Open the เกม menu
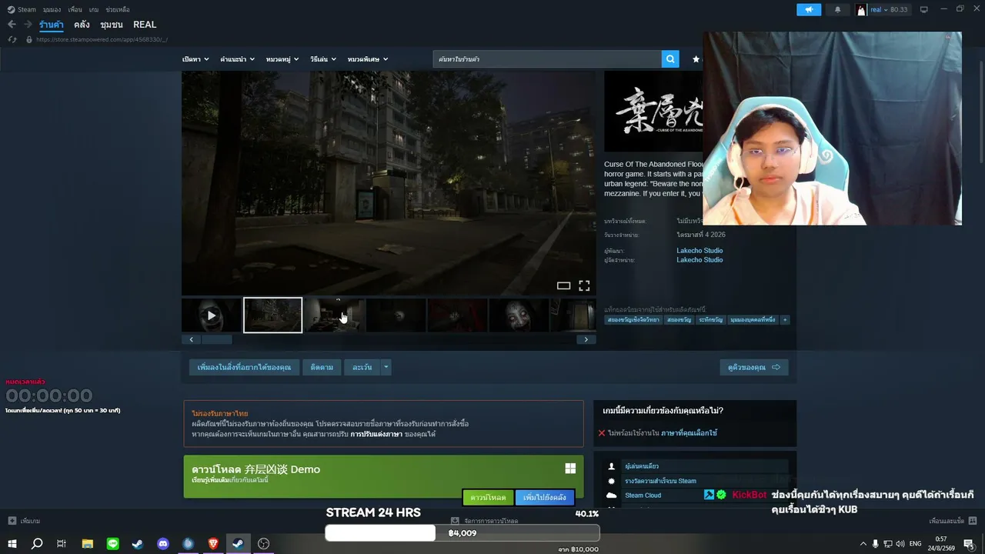Viewport: 985px width, 554px height. [94, 9]
